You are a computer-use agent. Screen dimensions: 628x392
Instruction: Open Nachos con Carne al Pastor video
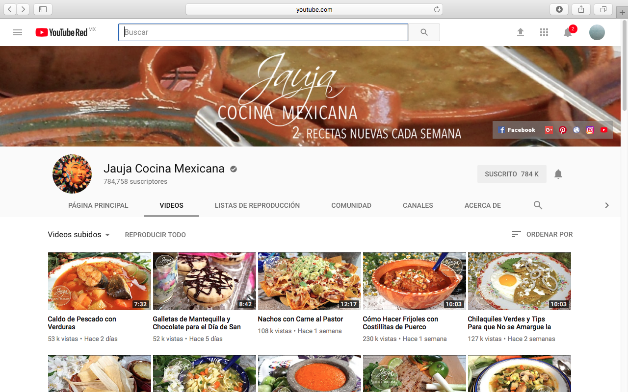click(x=300, y=319)
